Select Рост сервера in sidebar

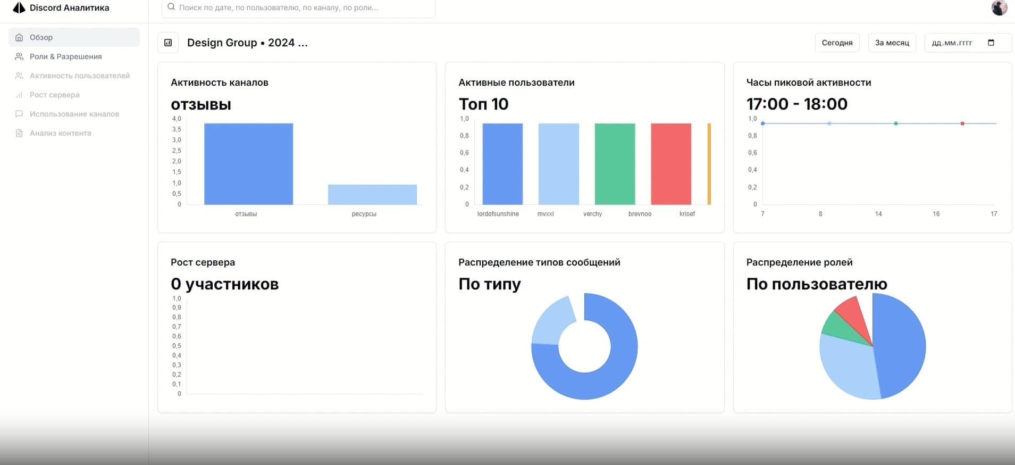coord(74,95)
